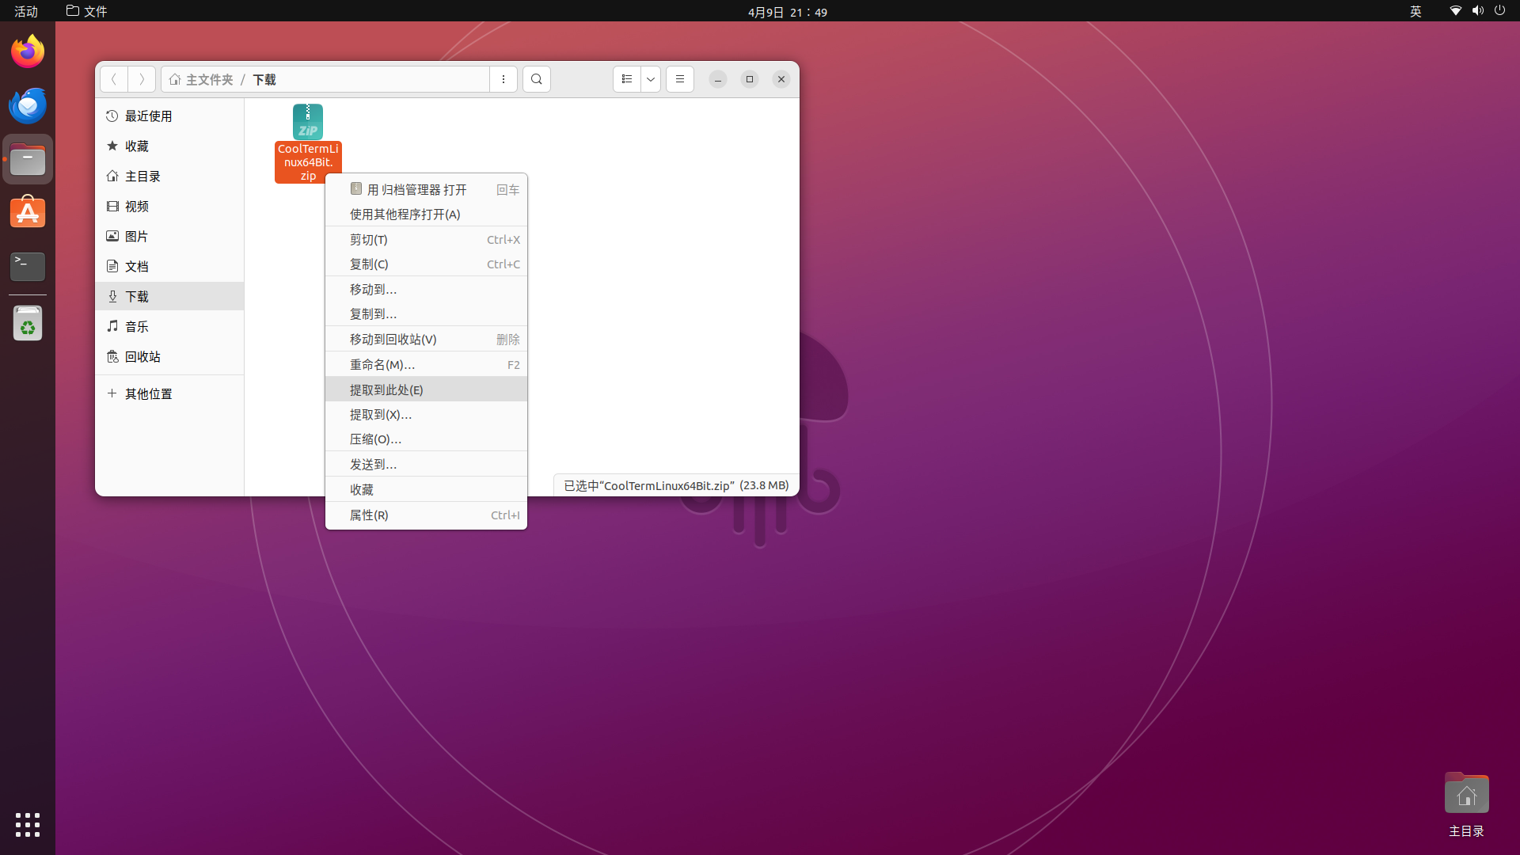Launch Terminal from the dock
This screenshot has height=855, width=1520.
[28, 266]
